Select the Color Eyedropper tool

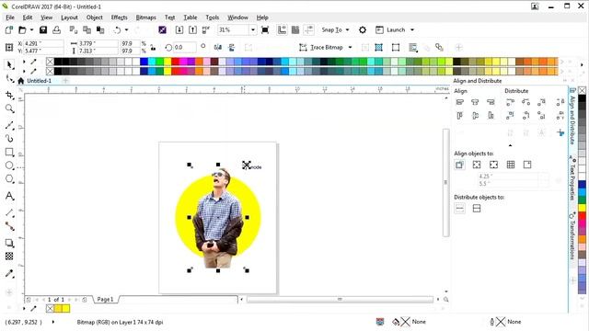(9, 273)
